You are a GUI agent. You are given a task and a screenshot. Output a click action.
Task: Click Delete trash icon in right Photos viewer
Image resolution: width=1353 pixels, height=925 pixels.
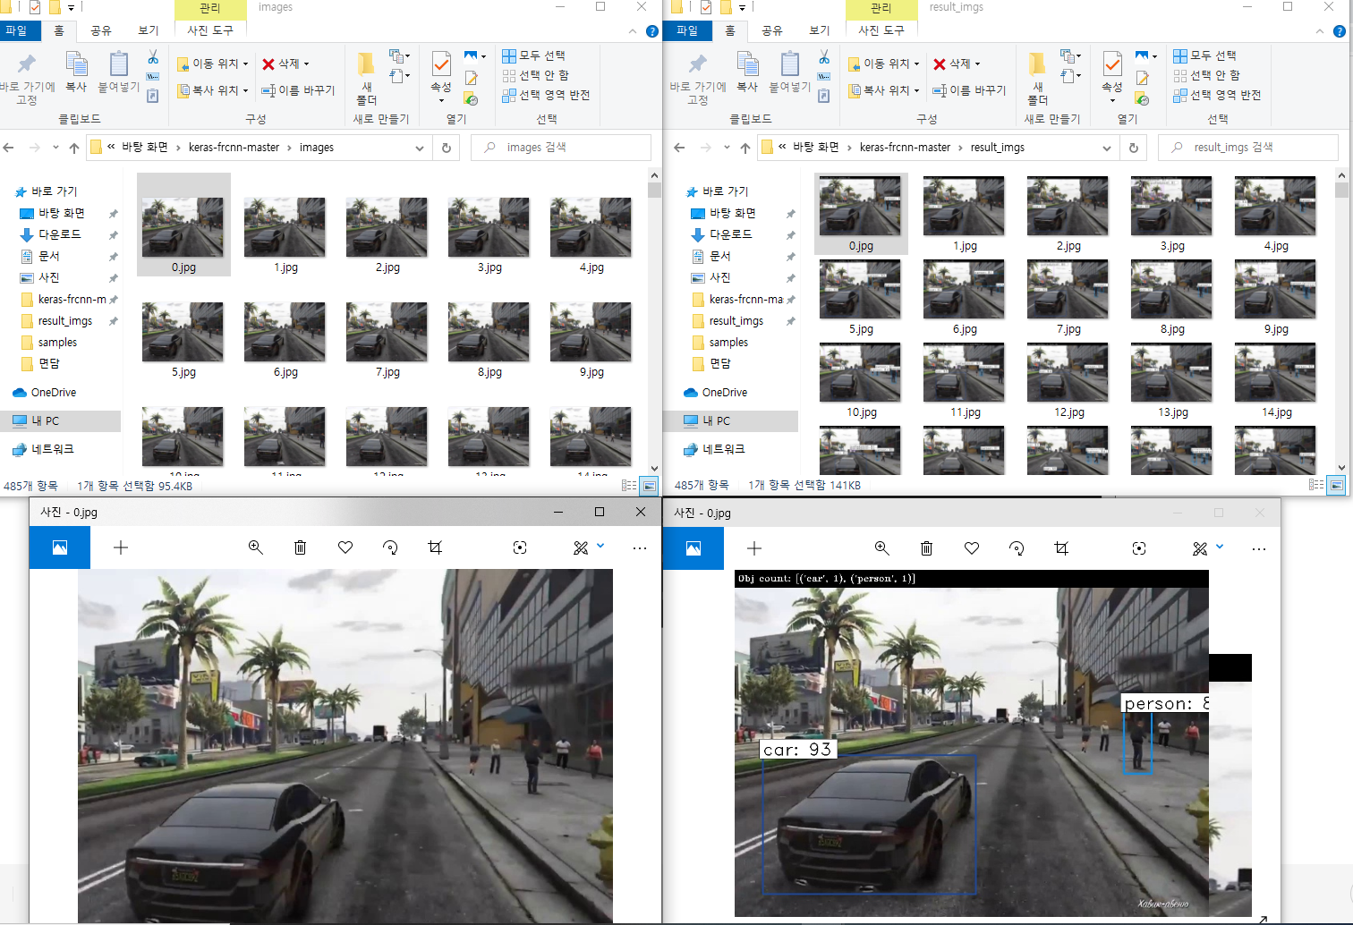(927, 548)
